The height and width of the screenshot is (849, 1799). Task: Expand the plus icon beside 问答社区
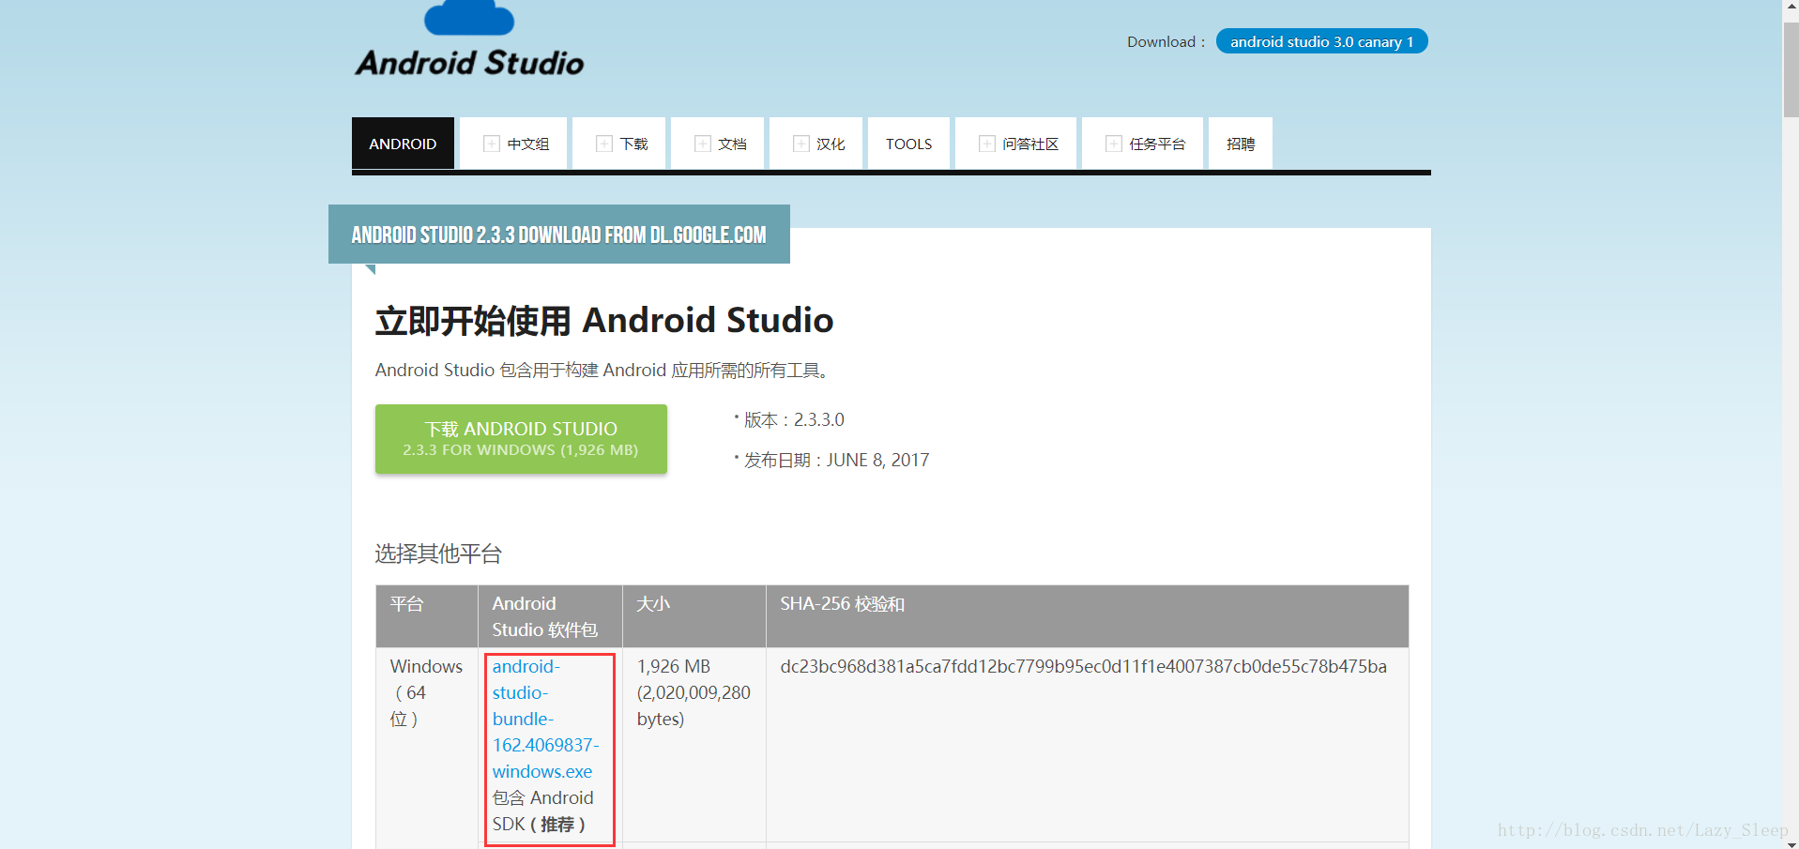986,144
